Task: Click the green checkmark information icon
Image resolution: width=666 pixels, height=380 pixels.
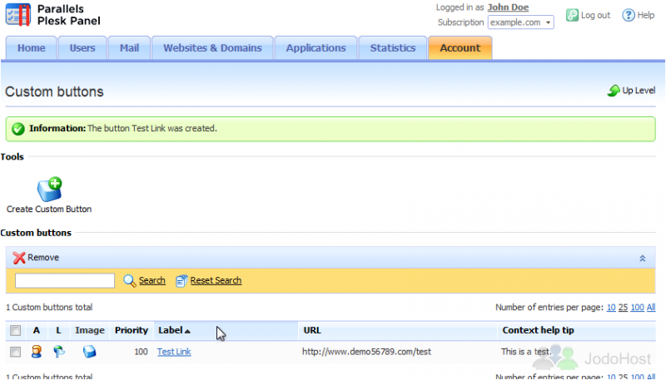Action: click(x=17, y=129)
